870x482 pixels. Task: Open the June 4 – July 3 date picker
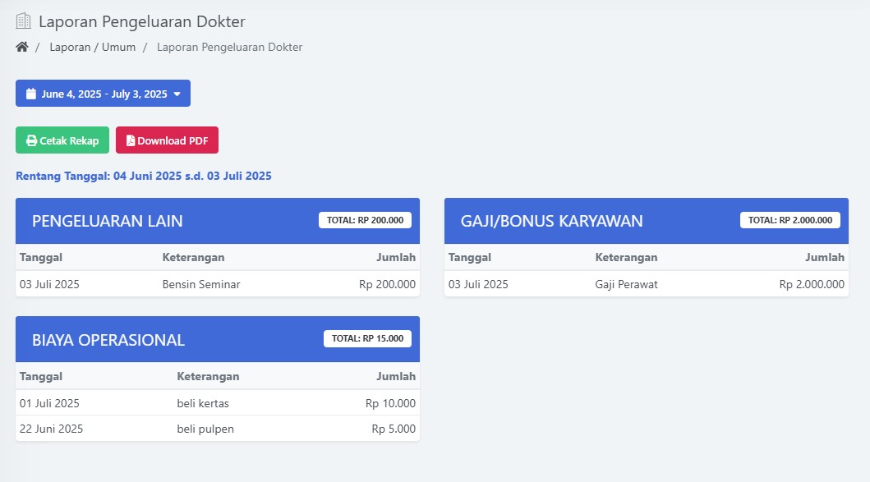pos(104,94)
